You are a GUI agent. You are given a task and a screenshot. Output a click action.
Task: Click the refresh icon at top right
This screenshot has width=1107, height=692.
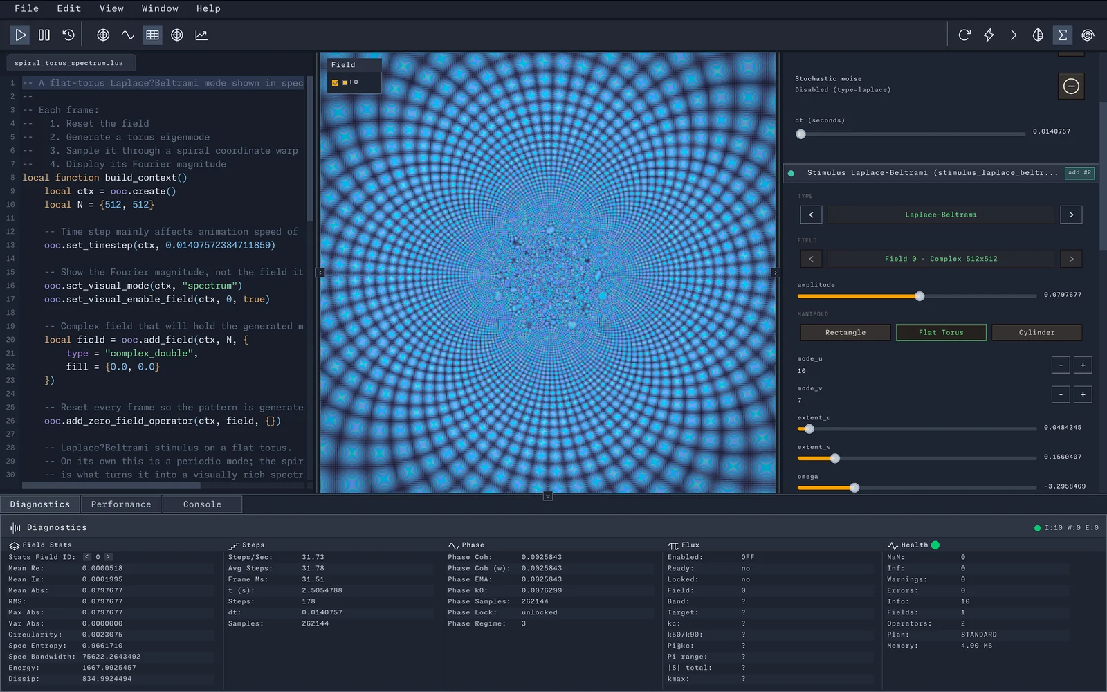[964, 35]
